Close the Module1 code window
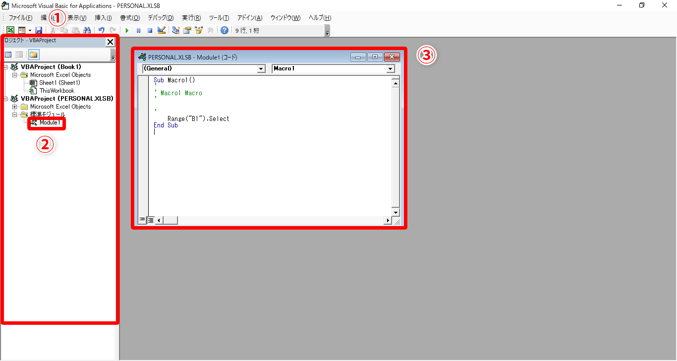Viewport: 677px width, 361px height. coord(392,57)
